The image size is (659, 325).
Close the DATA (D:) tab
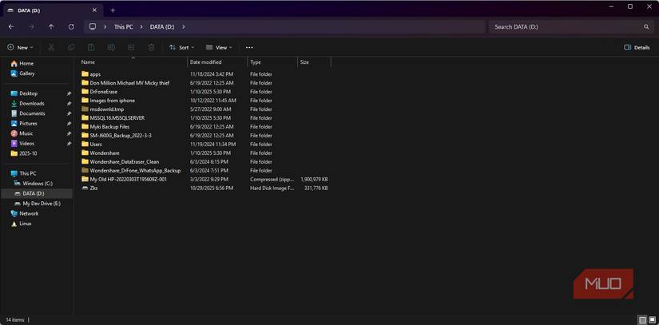[94, 10]
